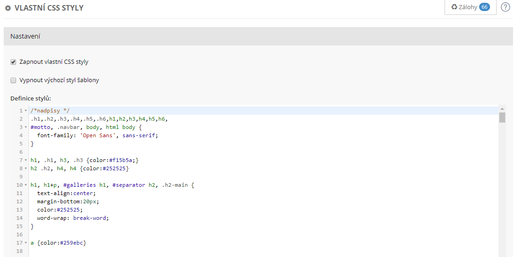519x257 pixels.
Task: Open help via the question mark icon
Action: (505, 7)
